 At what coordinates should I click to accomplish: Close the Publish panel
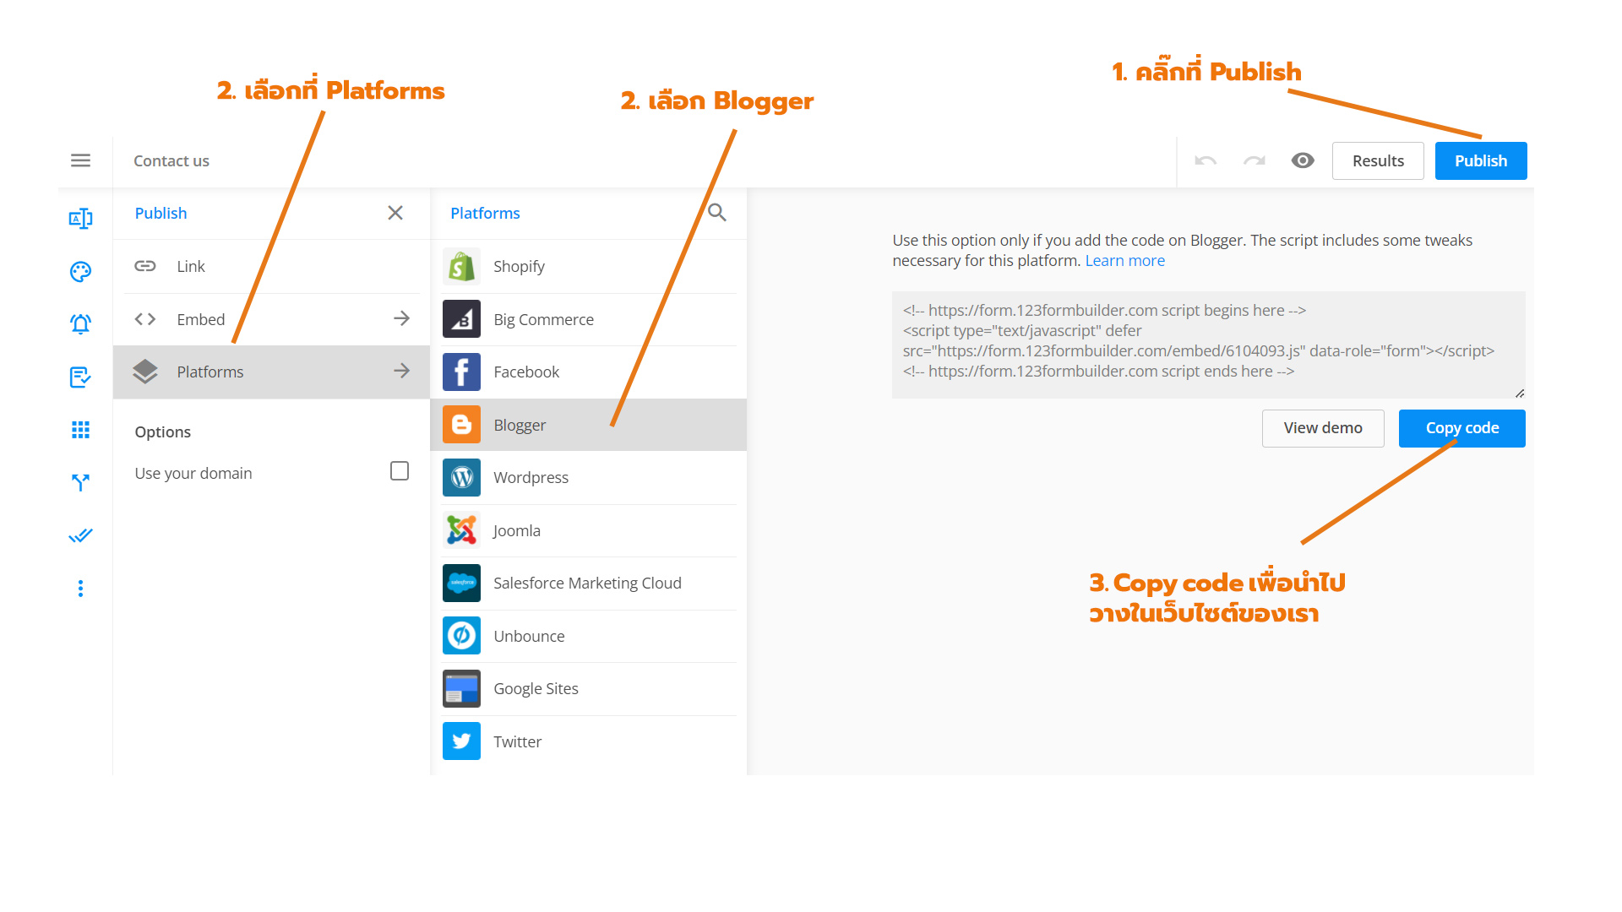click(x=395, y=213)
